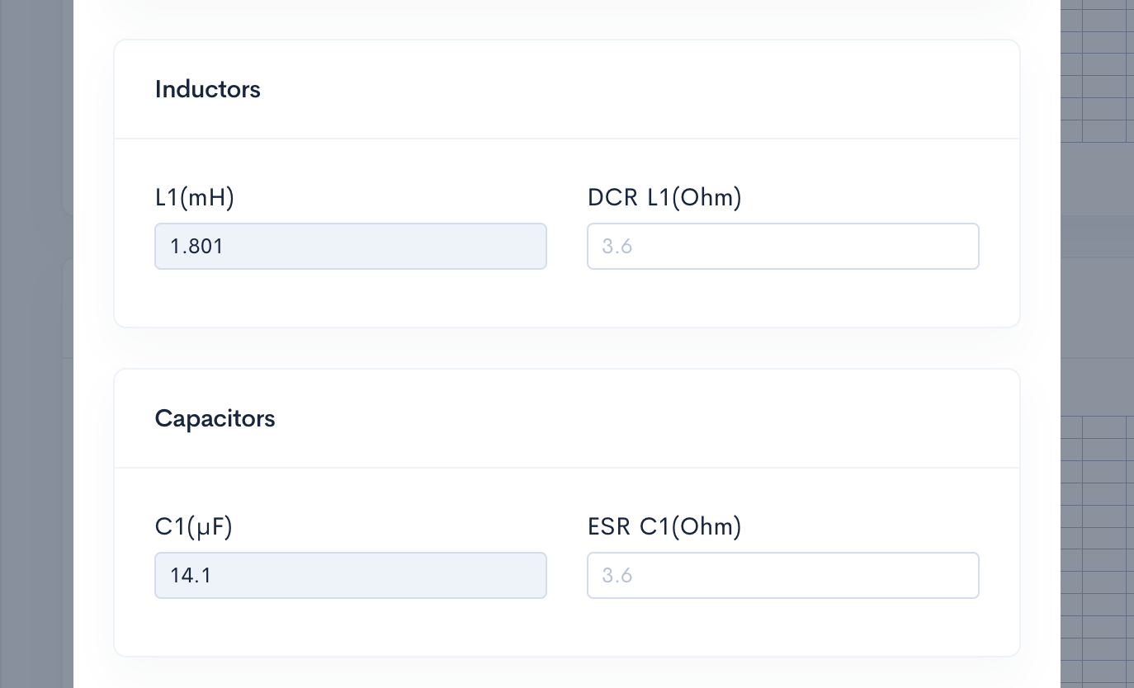Click the empty DCR L1 field showing placeholder 3.6
Viewport: 1134px width, 688px height.
point(782,246)
